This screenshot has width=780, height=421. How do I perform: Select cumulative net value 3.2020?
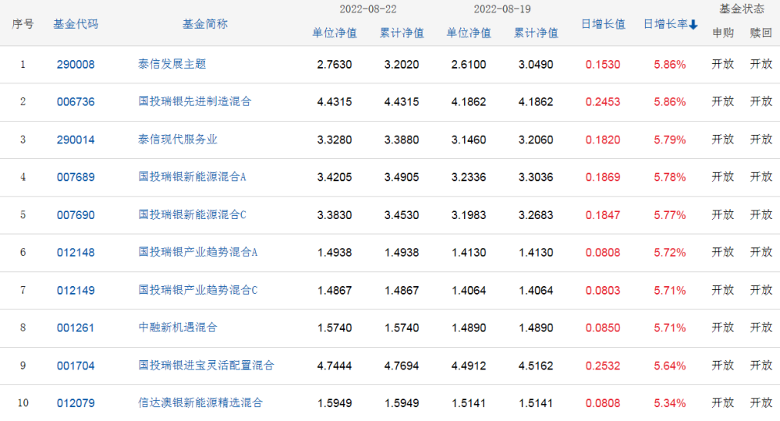coord(402,65)
